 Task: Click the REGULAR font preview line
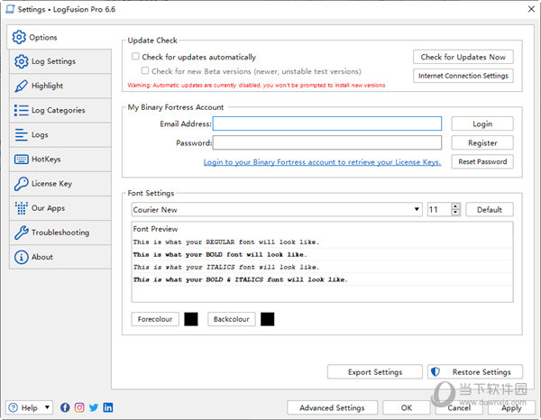tap(226, 242)
